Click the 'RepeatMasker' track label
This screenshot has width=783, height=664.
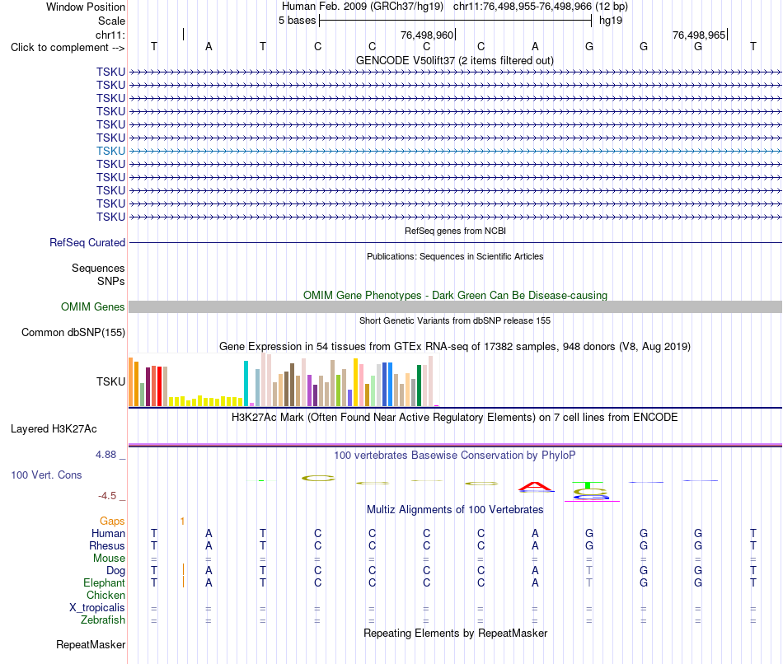(x=91, y=645)
